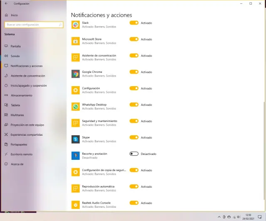Viewport: 266px width, 221px height.
Task: Click the Slack app icon
Action: point(75,25)
